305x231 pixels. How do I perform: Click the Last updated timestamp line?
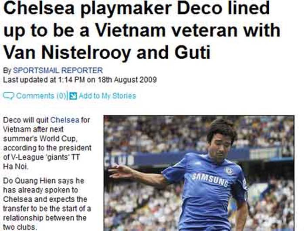[80, 80]
